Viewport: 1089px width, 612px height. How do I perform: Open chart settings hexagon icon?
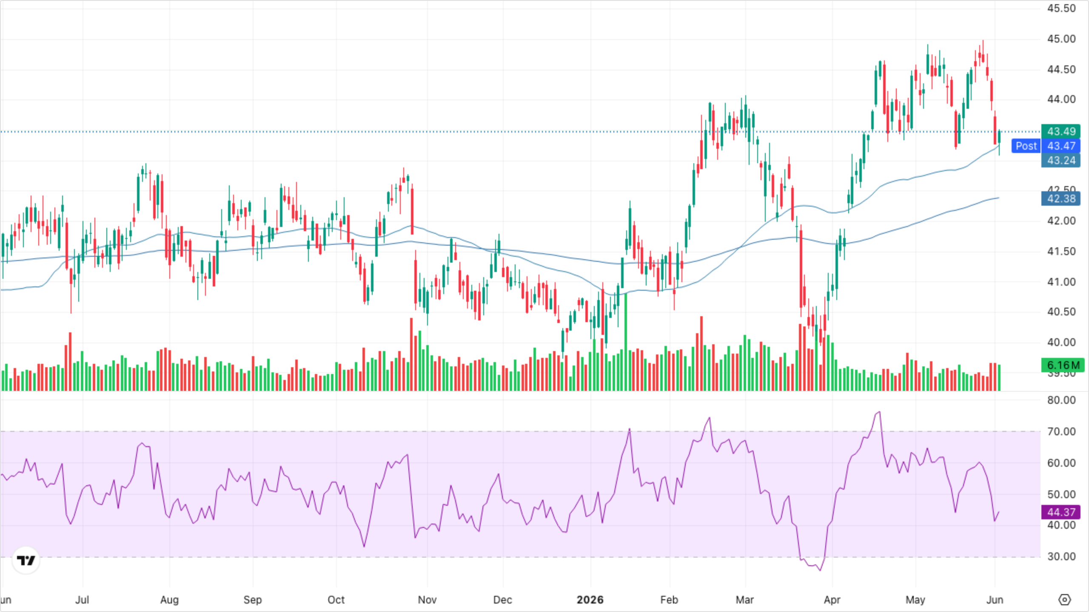pyautogui.click(x=1064, y=600)
